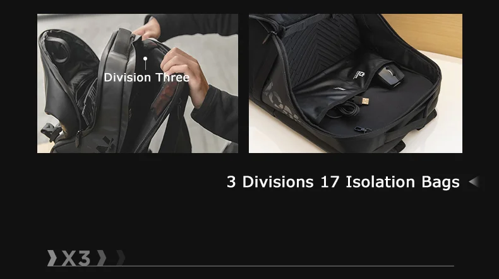Click the zipper pull on the backpack base
The image size is (499, 279).
click(x=363, y=129)
